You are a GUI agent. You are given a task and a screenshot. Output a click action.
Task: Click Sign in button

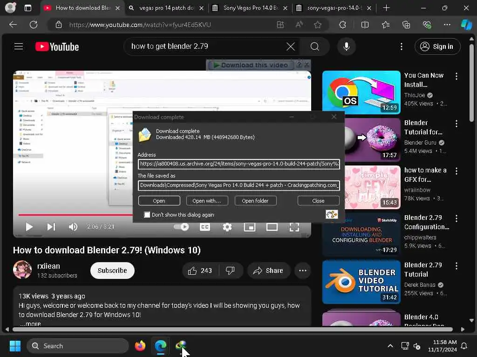(437, 46)
